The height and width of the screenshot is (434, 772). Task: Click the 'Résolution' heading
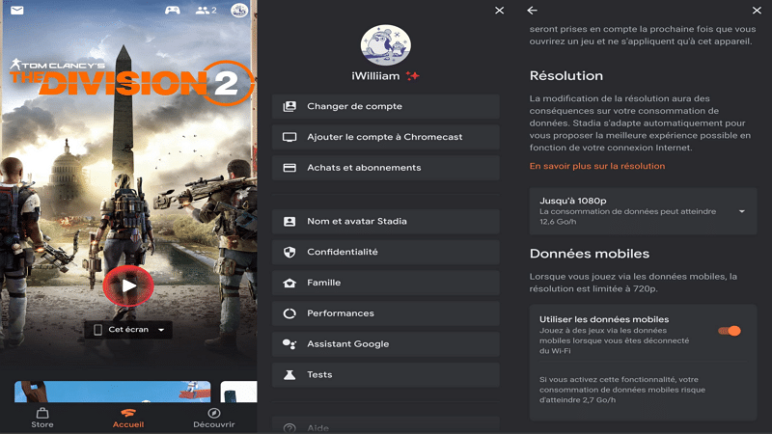[566, 76]
